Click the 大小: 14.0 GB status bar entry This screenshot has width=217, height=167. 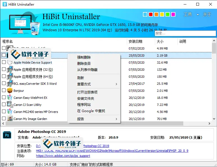pyautogui.click(x=46, y=164)
